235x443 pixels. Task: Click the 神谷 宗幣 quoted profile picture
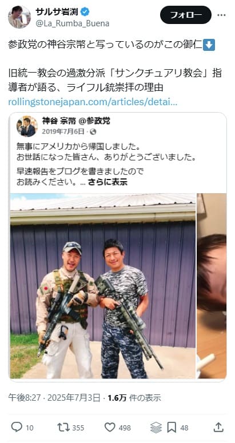[27, 126]
